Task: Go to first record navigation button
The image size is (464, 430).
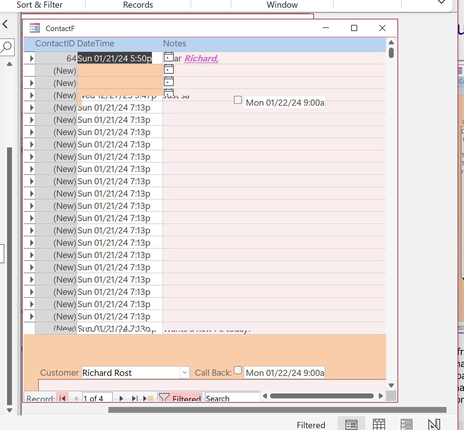Action: 63,398
